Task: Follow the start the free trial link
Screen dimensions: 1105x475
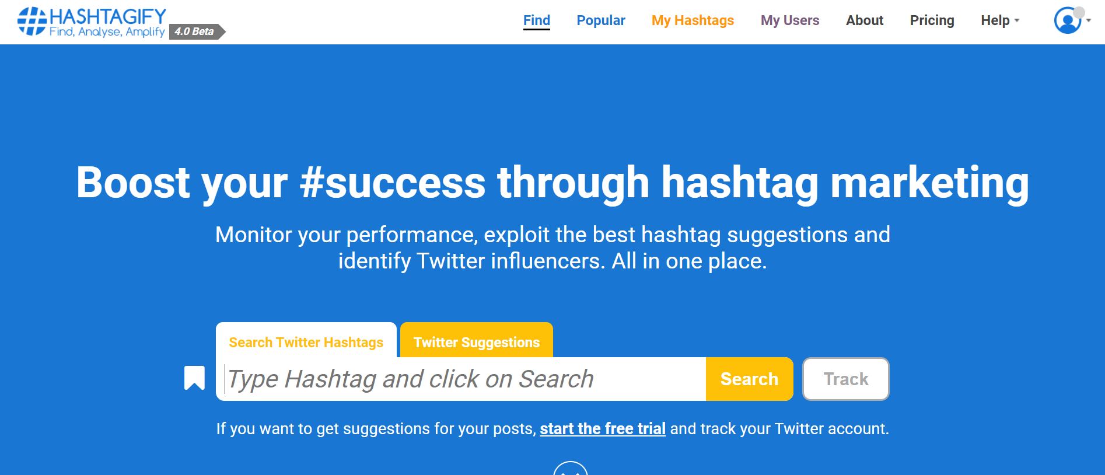Action: [x=603, y=429]
